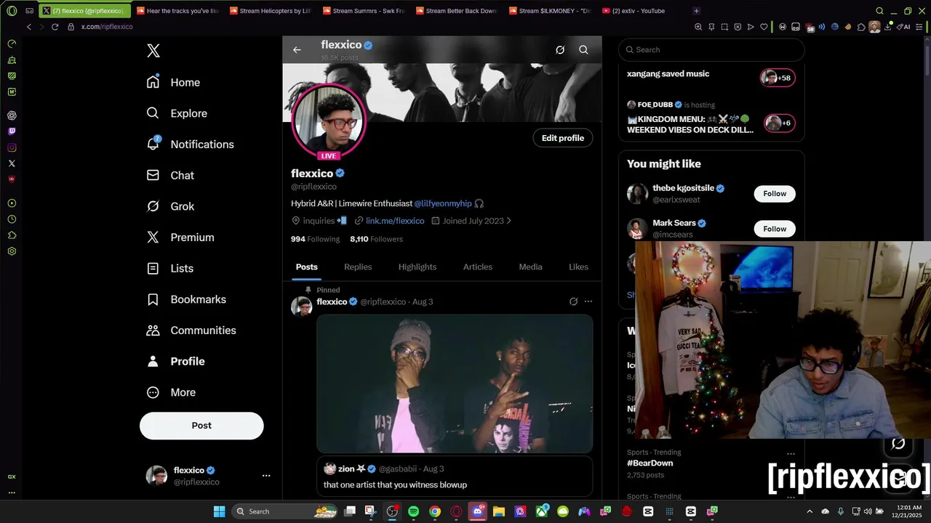Open Premium in X sidebar
Viewport: 931px width, 523px height.
pyautogui.click(x=180, y=238)
